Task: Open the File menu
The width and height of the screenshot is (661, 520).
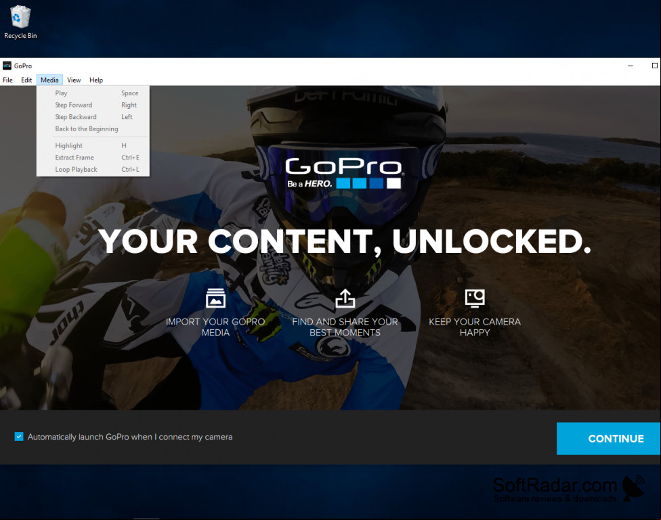Action: pos(7,80)
